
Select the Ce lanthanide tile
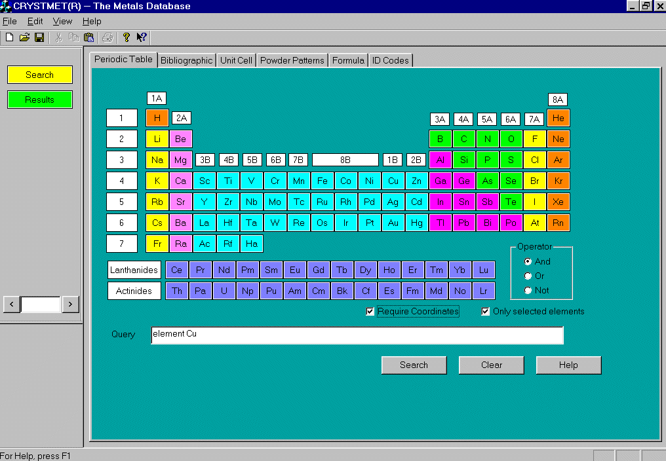[x=177, y=270]
